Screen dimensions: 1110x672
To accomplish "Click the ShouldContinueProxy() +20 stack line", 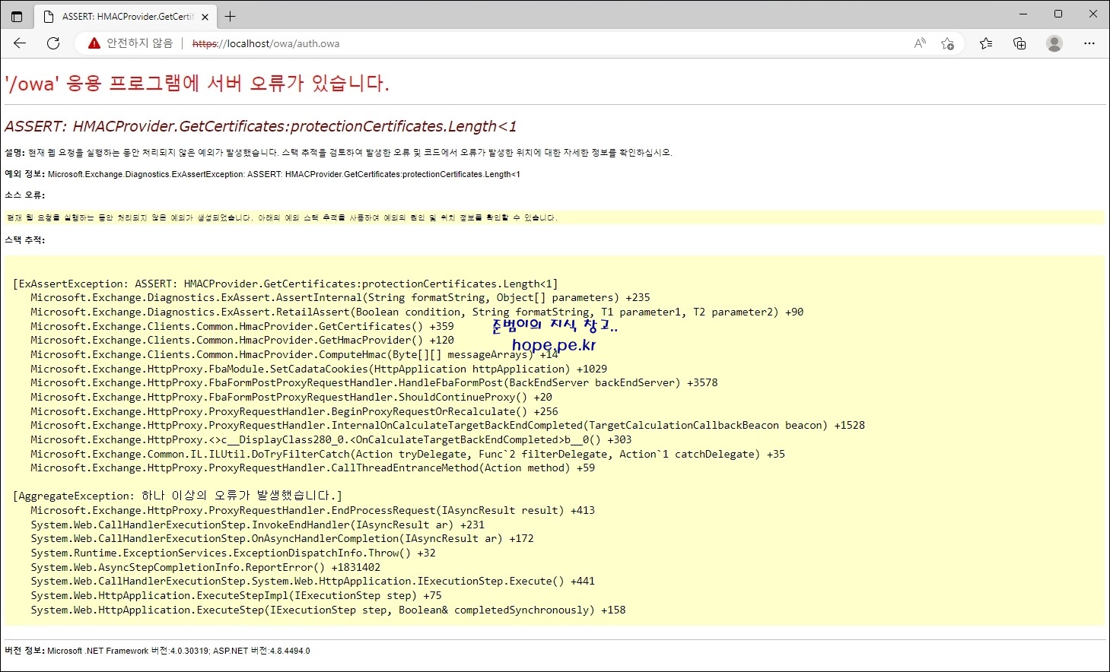I will [x=291, y=397].
